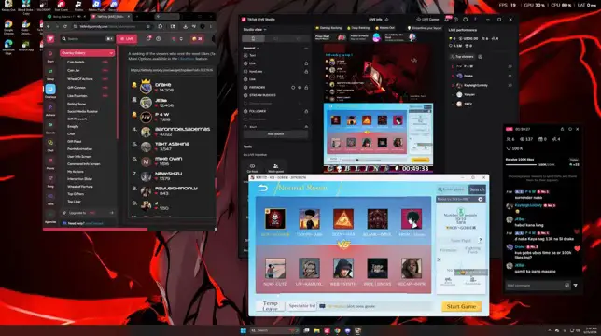
Task: Open the Actions section in TikFinity sidebar
Action: [50, 109]
